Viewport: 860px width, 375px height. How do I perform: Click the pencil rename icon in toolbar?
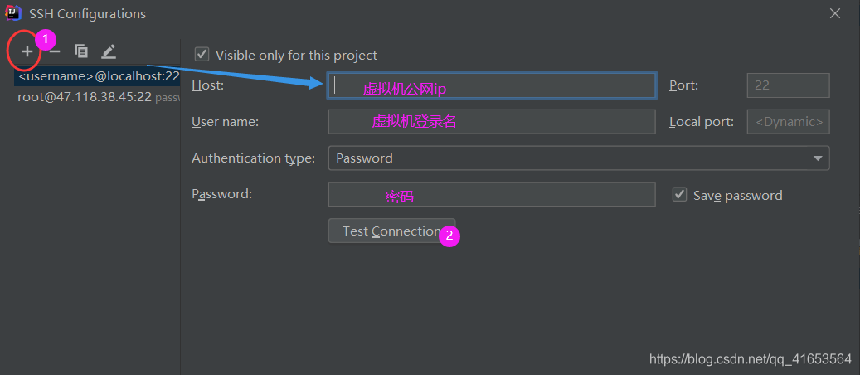click(109, 51)
